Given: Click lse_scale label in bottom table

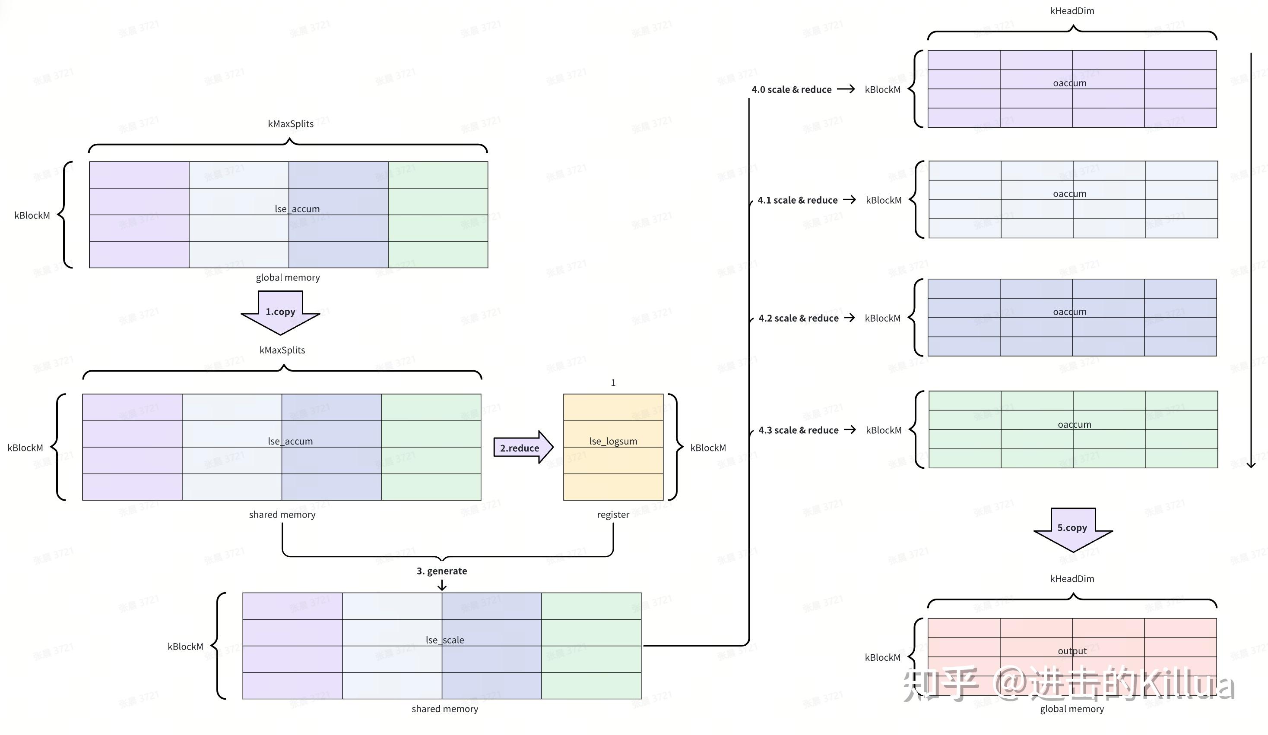Looking at the screenshot, I should (445, 640).
